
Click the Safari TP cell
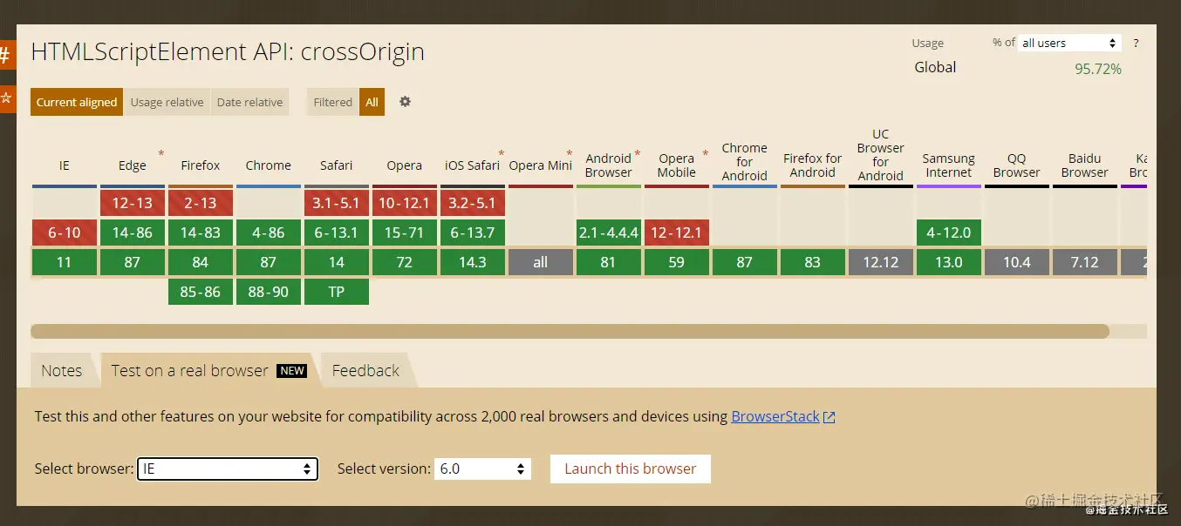337,292
